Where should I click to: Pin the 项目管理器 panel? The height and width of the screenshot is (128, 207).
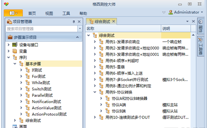[x=74, y=22]
